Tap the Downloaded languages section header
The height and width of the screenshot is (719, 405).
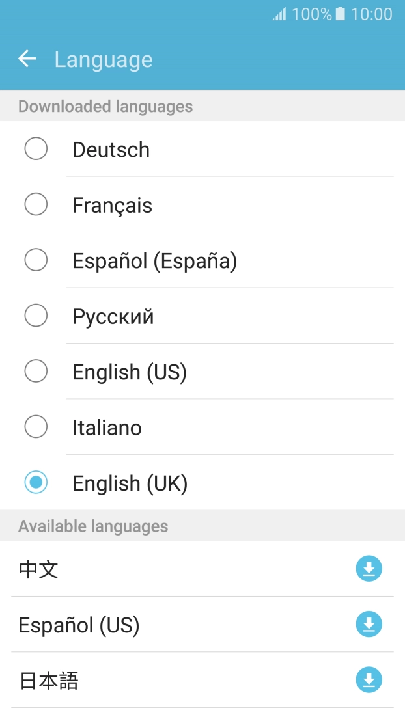pos(105,106)
